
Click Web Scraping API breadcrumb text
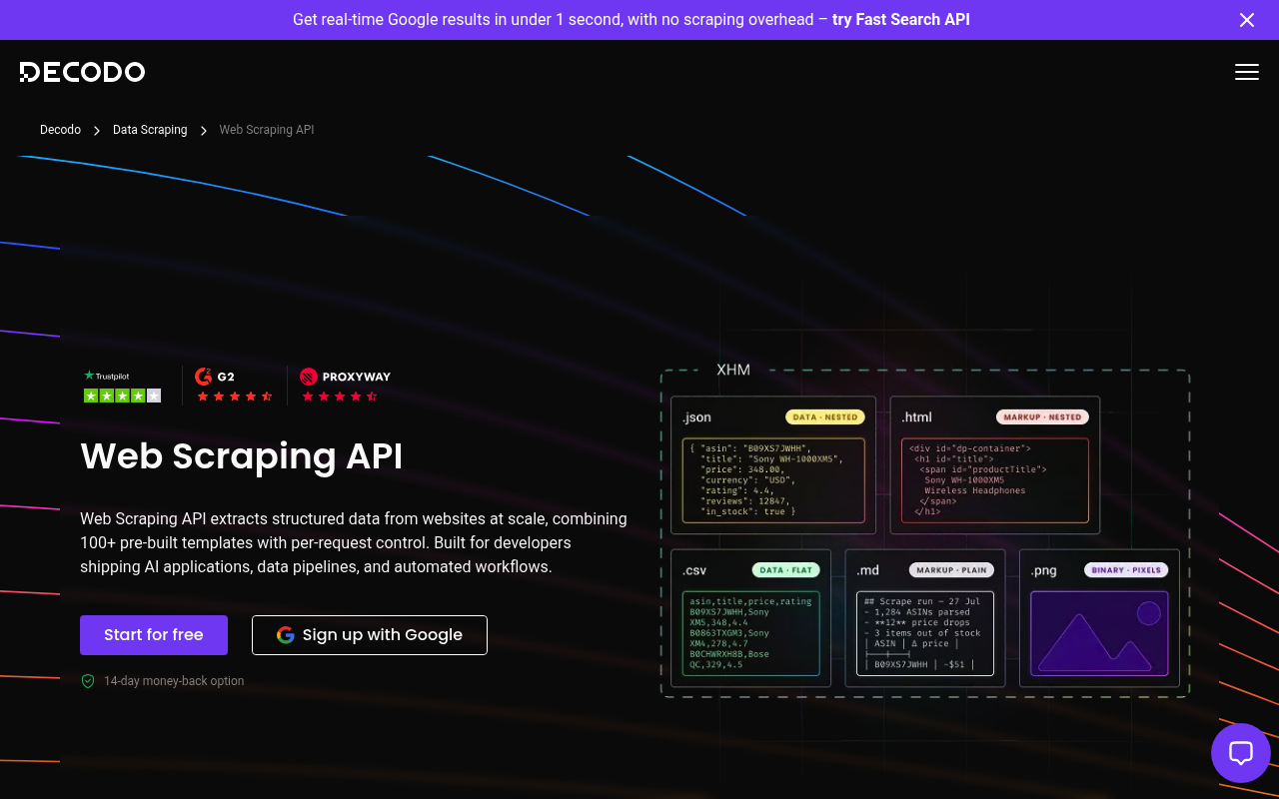267,130
